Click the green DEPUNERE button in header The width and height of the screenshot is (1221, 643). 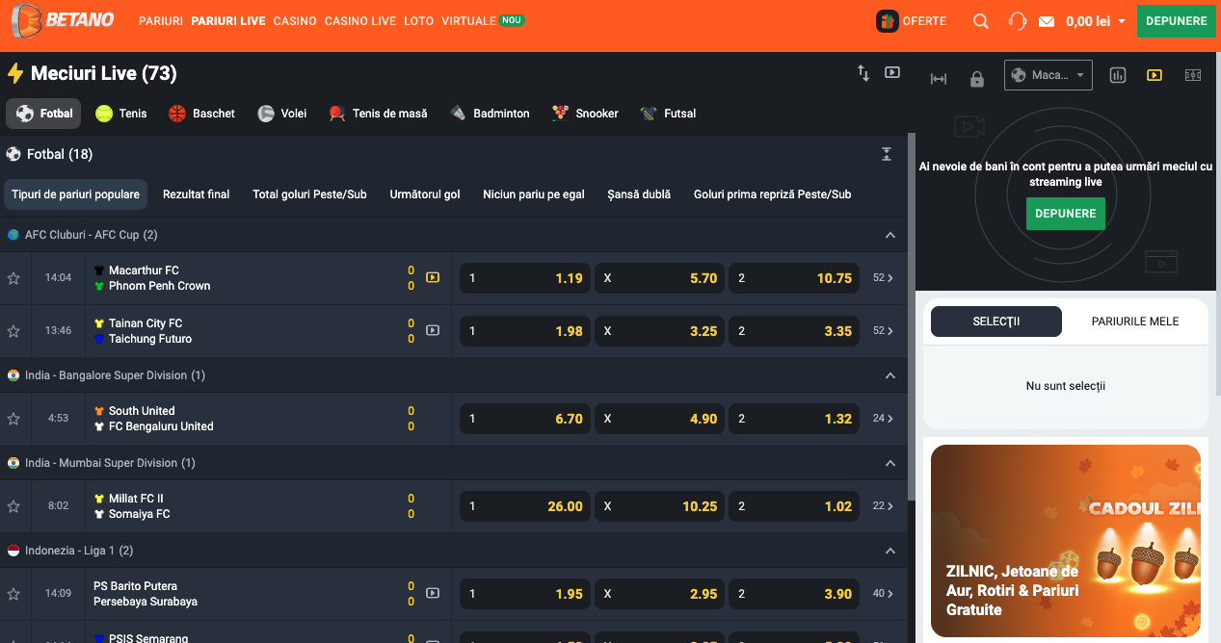[1176, 21]
